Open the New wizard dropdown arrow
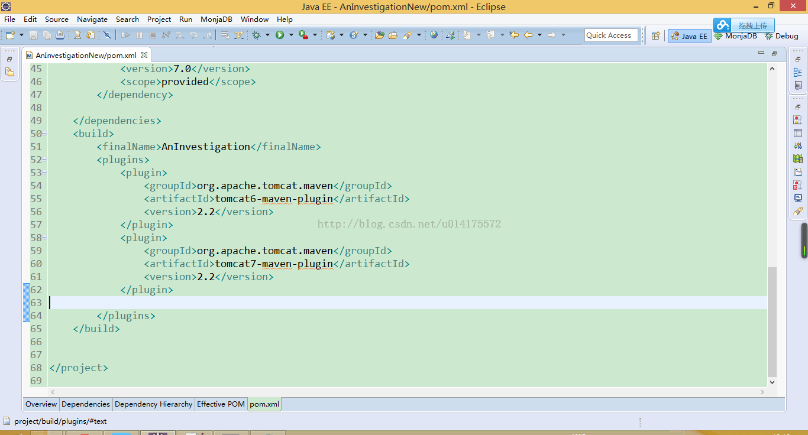 pyautogui.click(x=21, y=35)
